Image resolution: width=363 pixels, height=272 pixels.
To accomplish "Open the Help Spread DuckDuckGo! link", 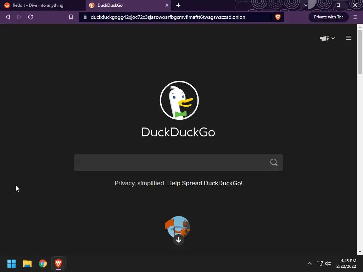I will [205, 183].
